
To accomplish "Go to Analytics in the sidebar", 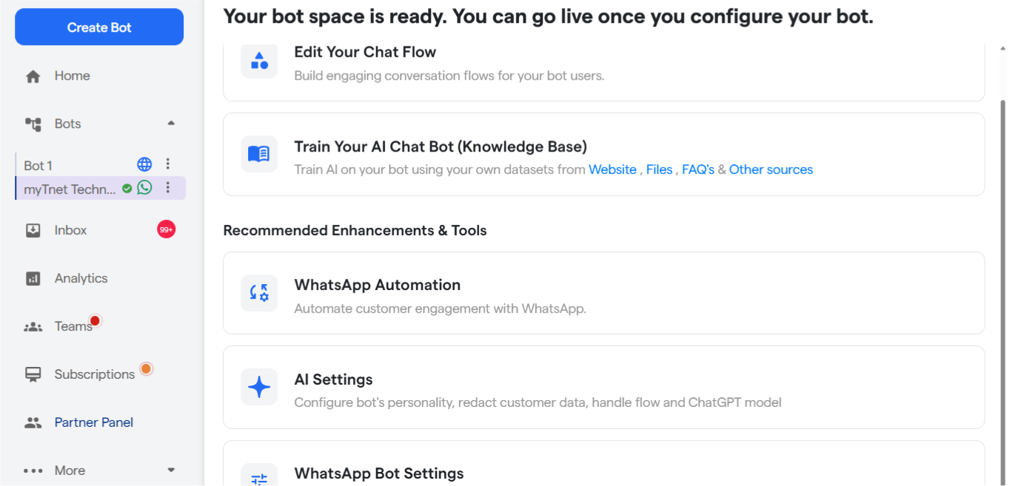I will tap(81, 278).
